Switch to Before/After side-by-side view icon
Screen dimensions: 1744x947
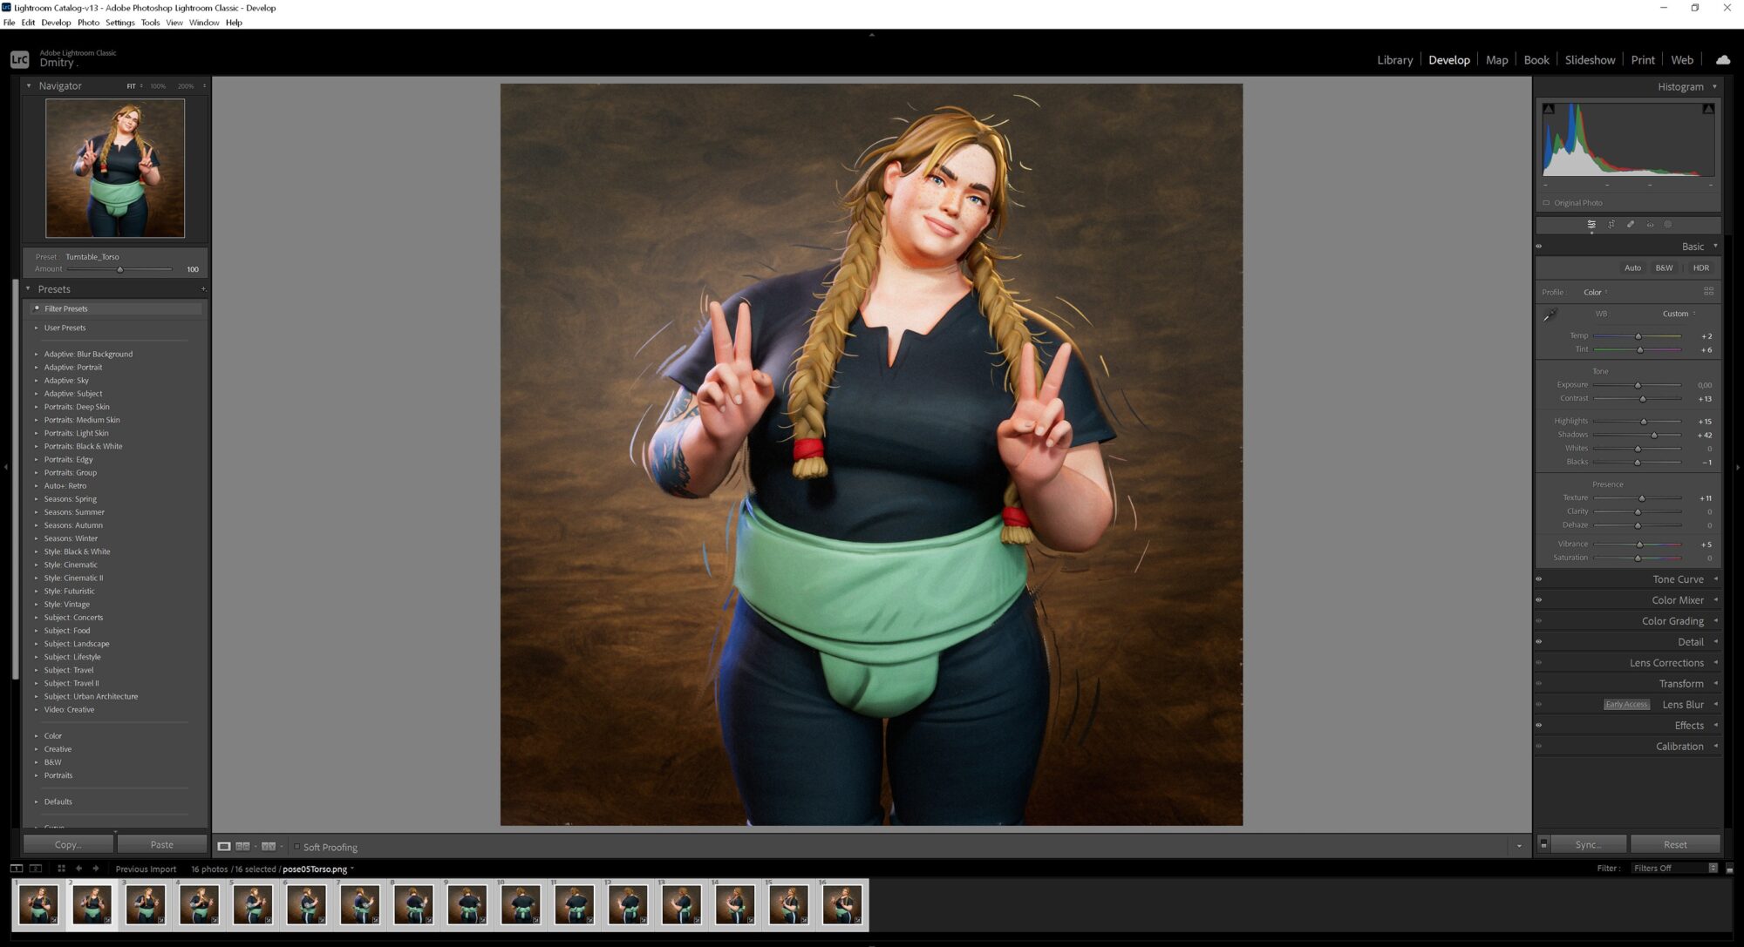click(x=243, y=846)
